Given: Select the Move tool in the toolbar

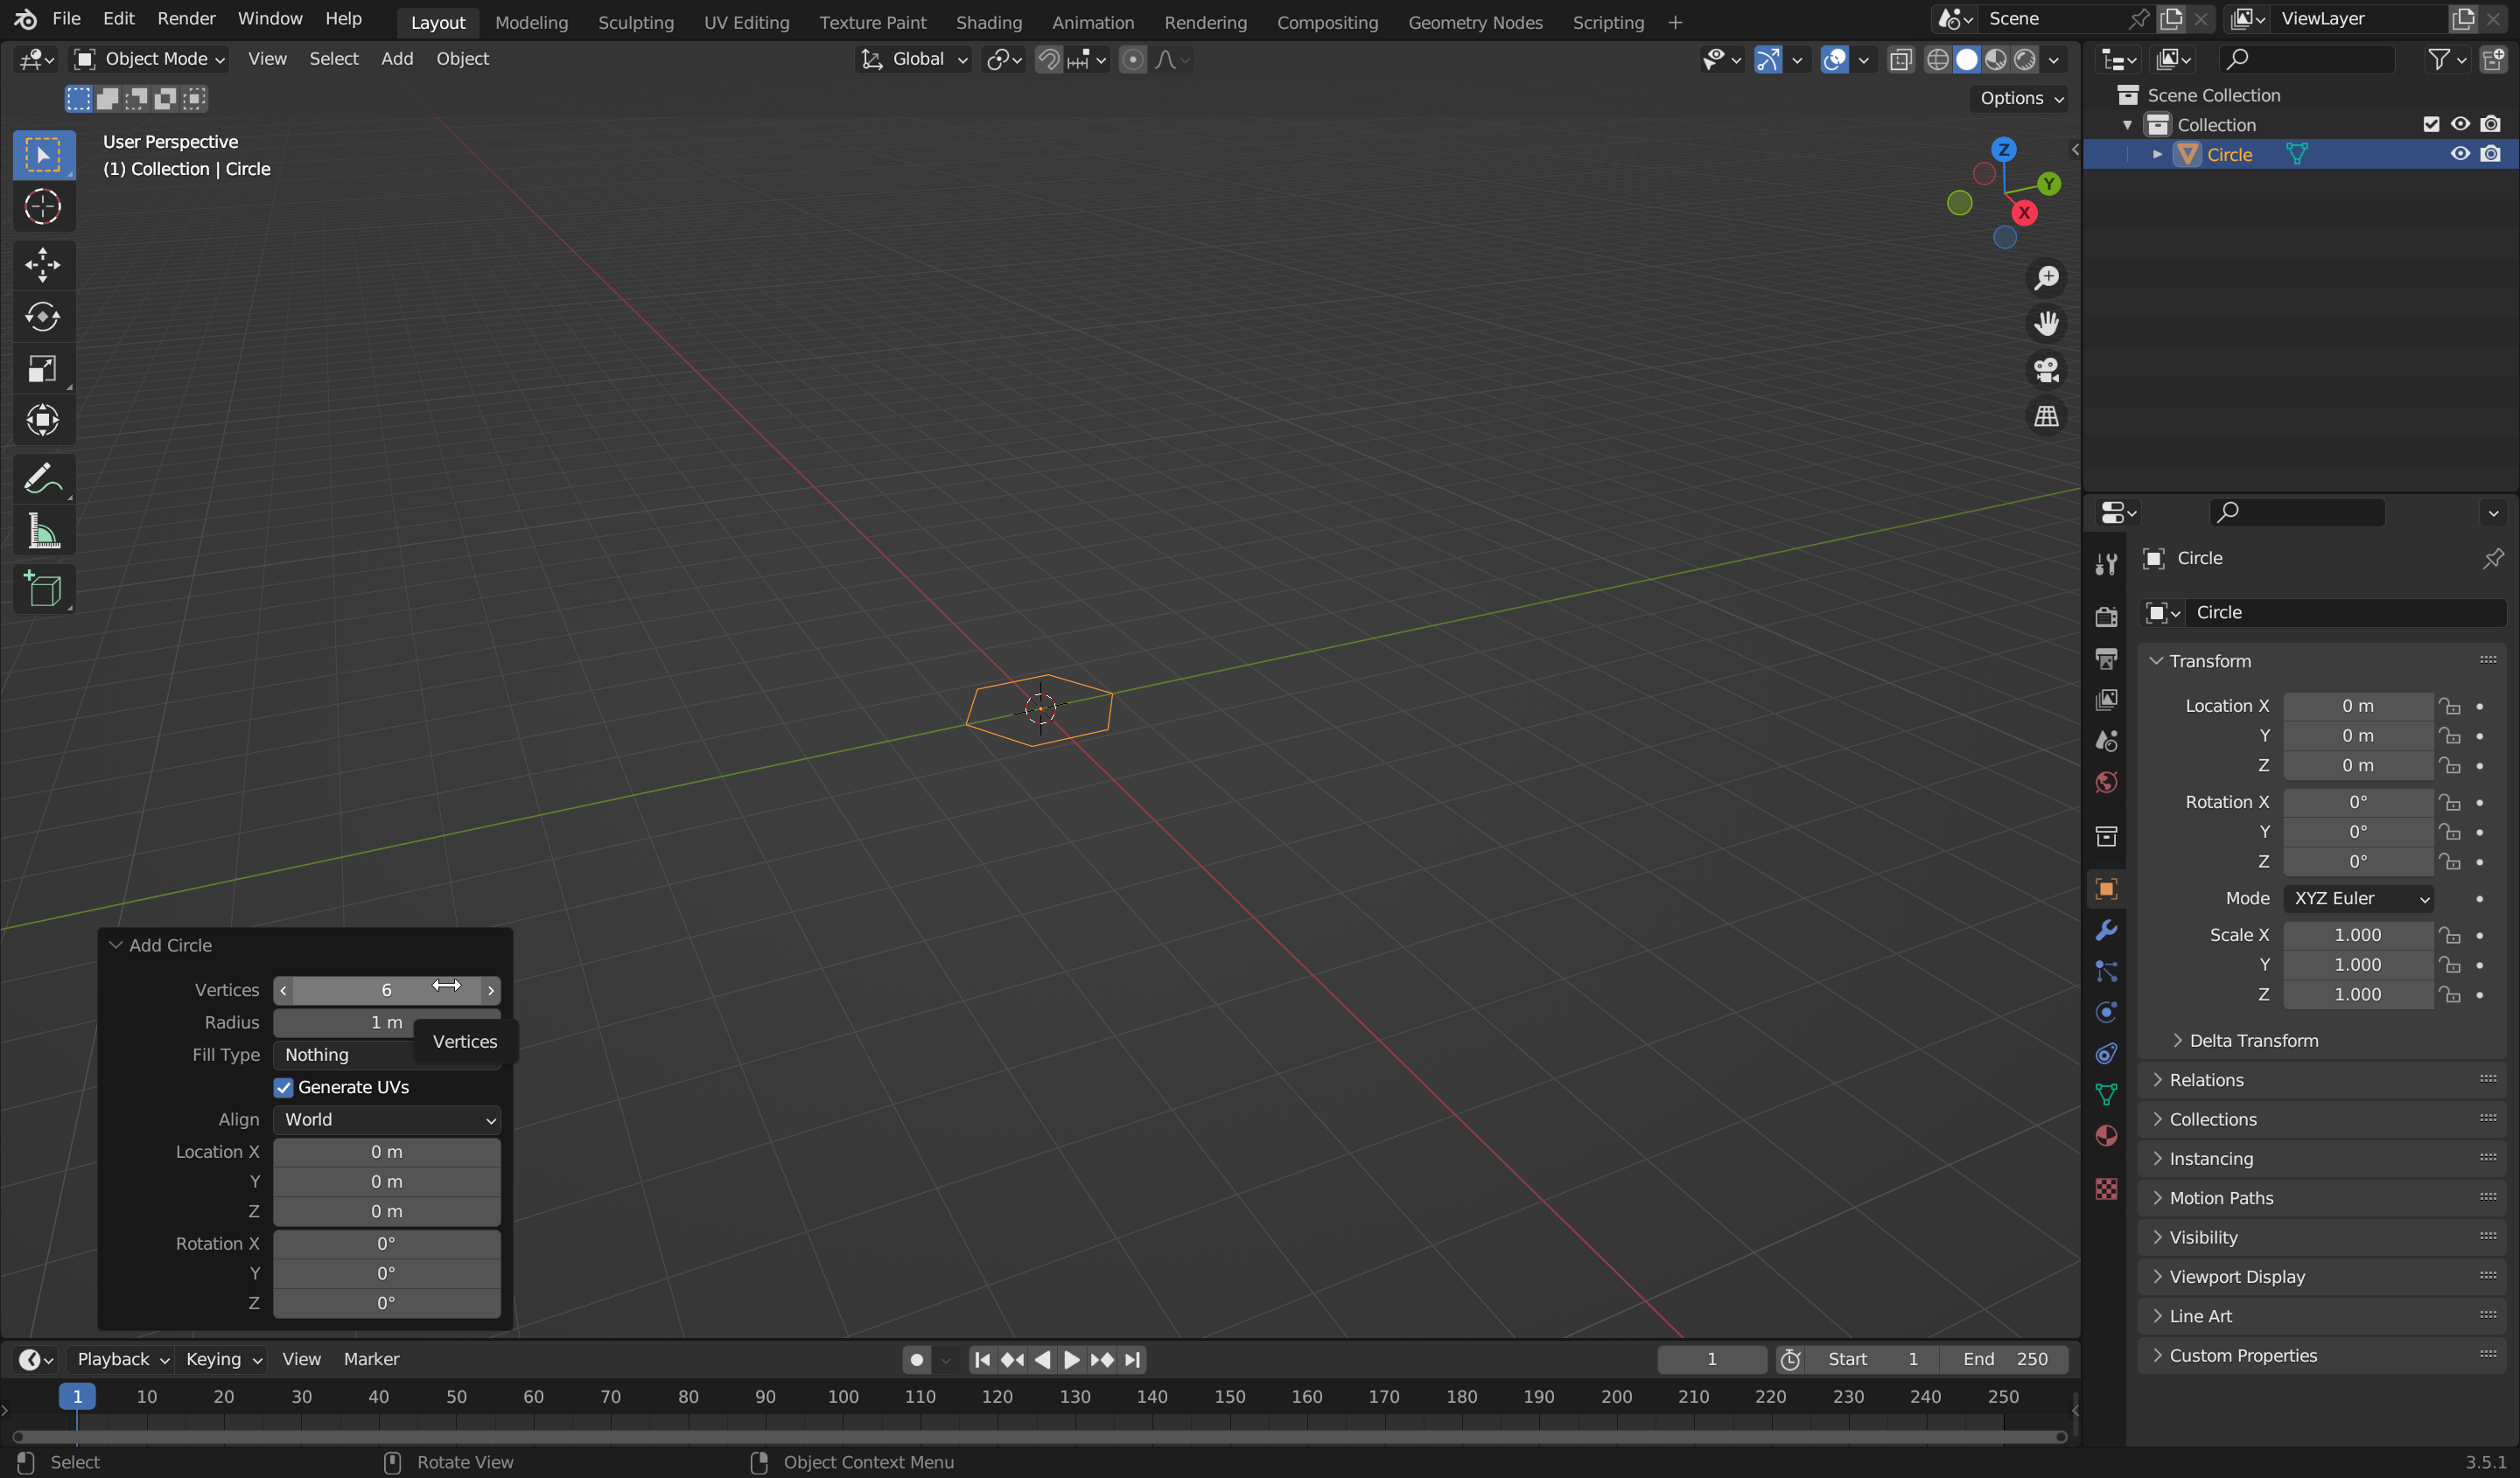Looking at the screenshot, I should click(43, 264).
